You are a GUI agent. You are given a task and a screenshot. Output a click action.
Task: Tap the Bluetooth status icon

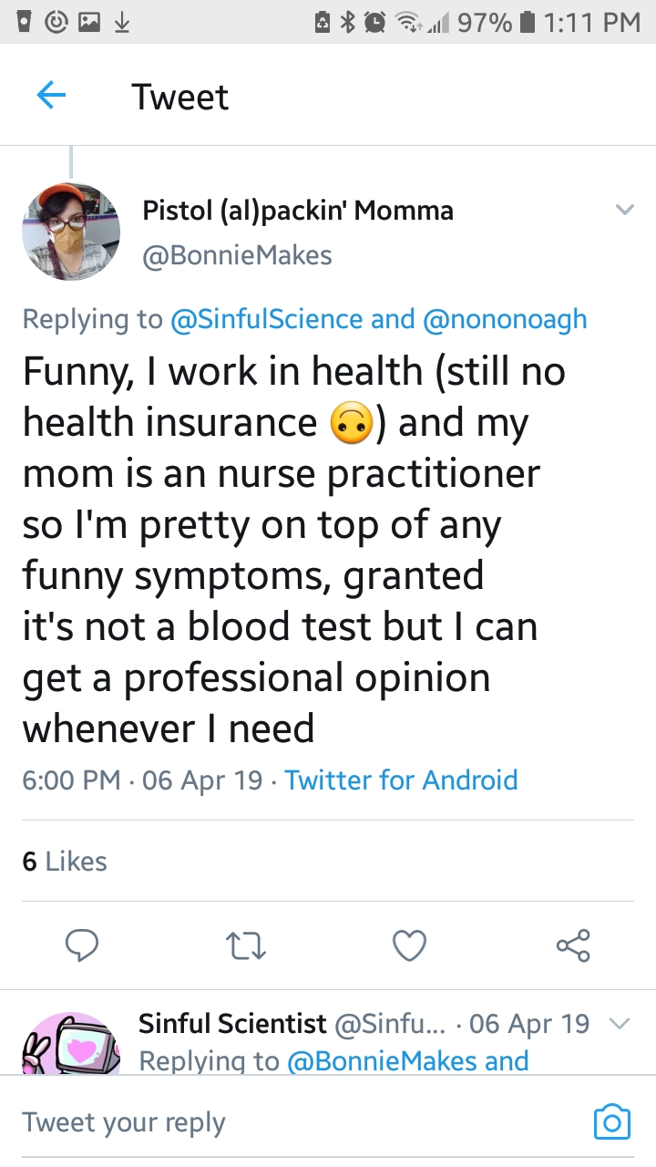(x=347, y=23)
